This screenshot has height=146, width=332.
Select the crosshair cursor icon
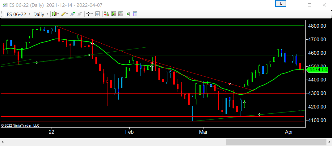(x=88, y=14)
